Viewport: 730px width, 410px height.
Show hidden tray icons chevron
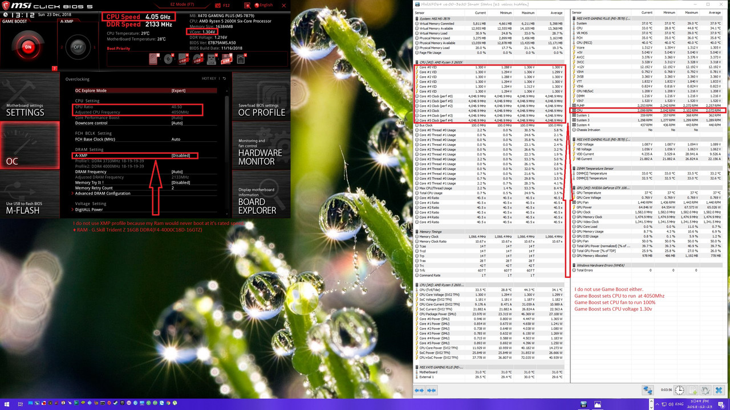pos(657,404)
